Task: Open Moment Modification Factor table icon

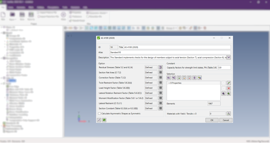Action: point(160,98)
